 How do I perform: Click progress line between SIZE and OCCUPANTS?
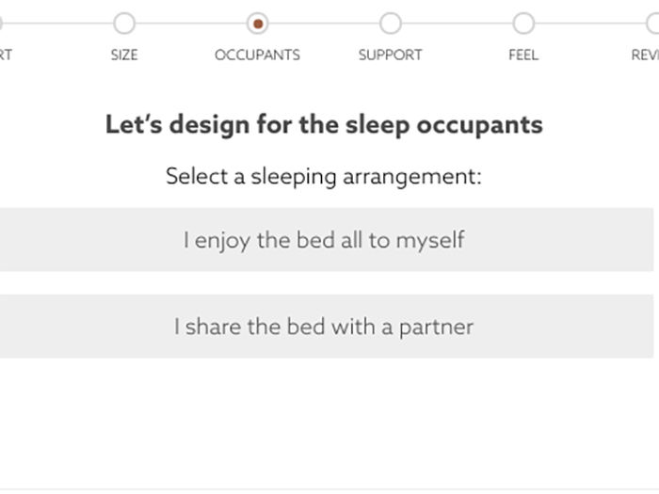point(190,24)
